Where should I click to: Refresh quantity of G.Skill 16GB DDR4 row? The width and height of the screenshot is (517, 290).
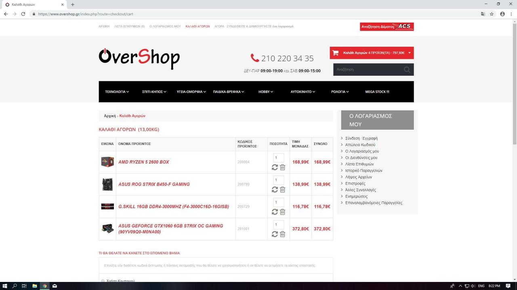coord(275,211)
